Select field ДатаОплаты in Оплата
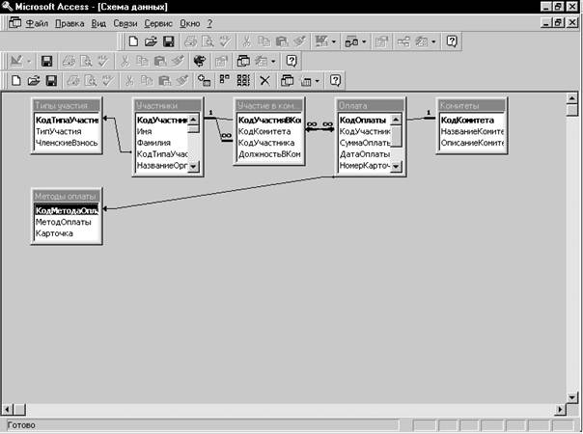The height and width of the screenshot is (434, 583). click(x=365, y=154)
